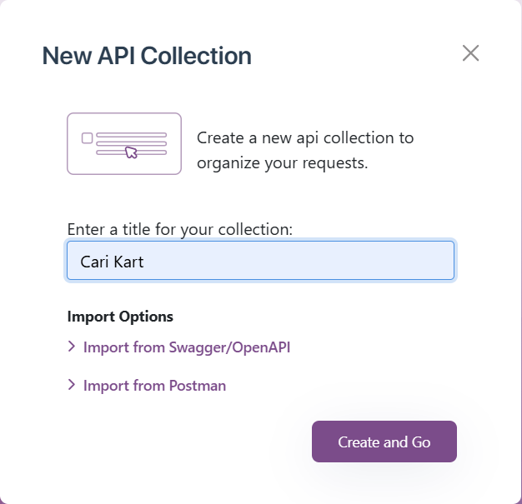The height and width of the screenshot is (504, 522).
Task: Click the "Create a new api collection" description text
Action: [305, 151]
